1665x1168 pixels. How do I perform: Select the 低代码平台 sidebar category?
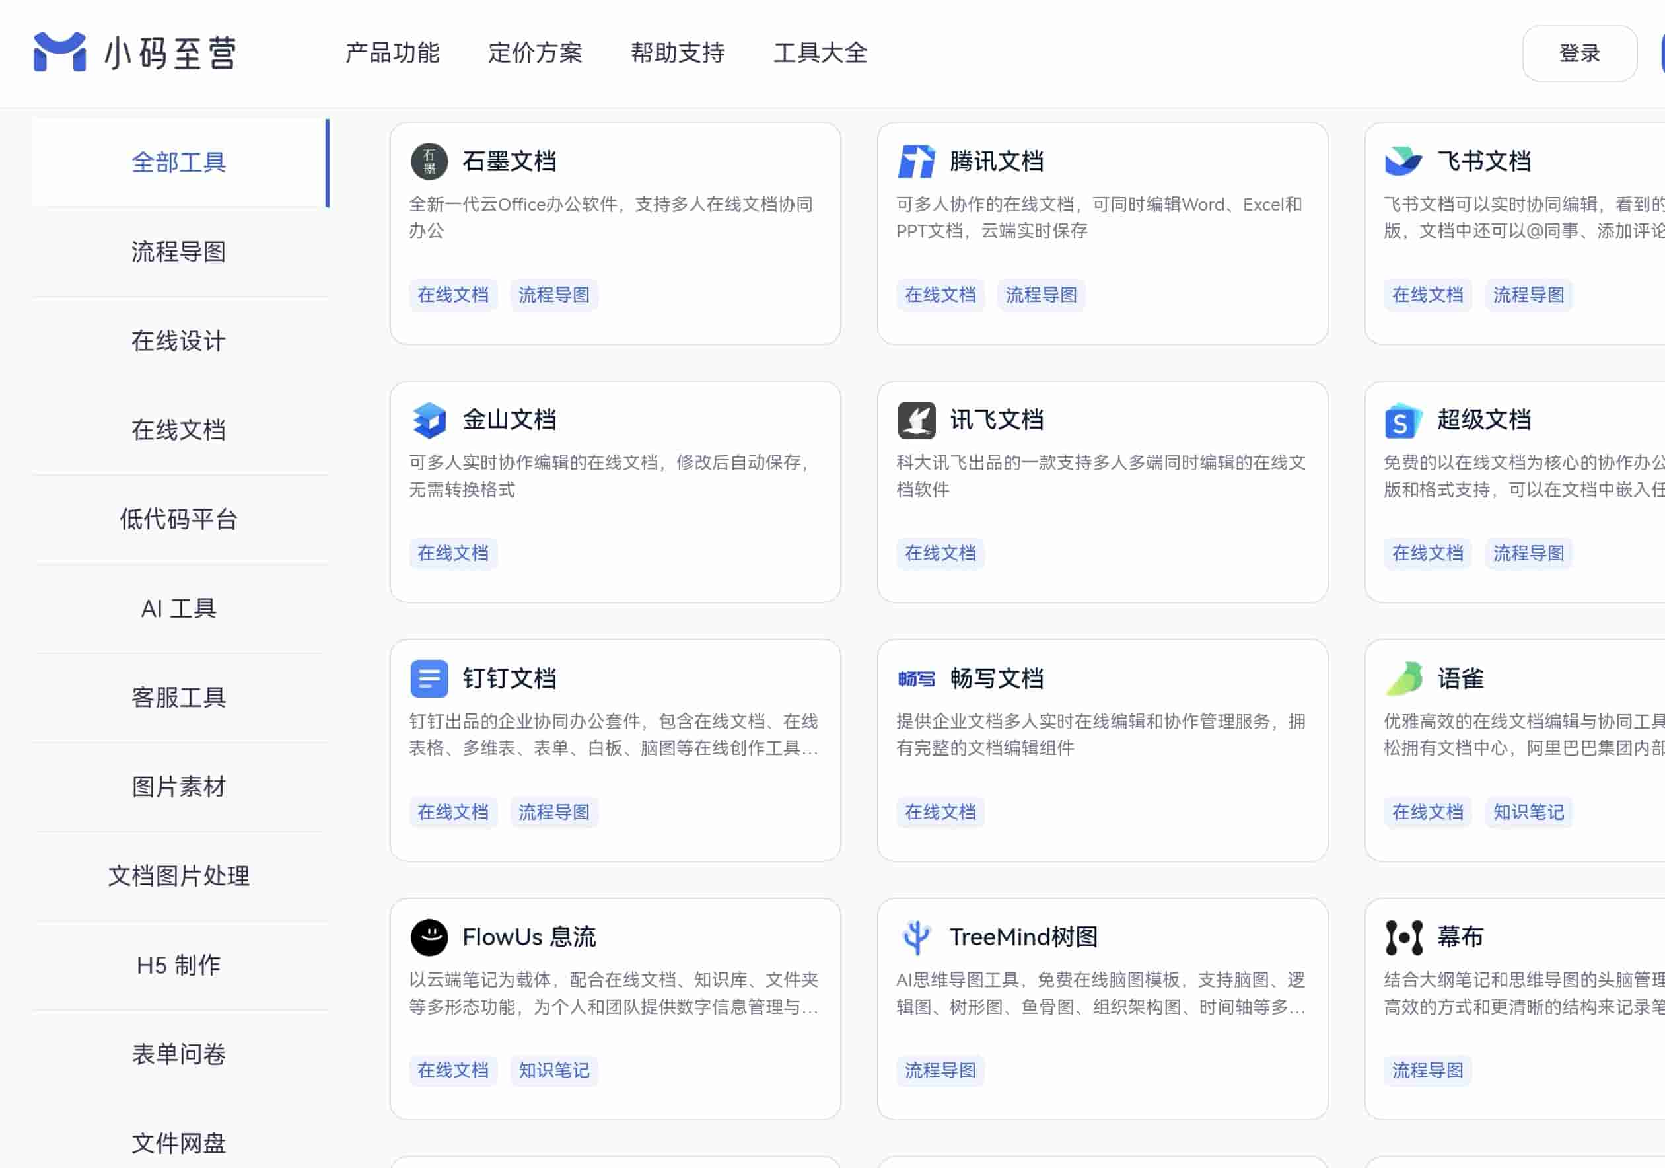click(x=180, y=519)
